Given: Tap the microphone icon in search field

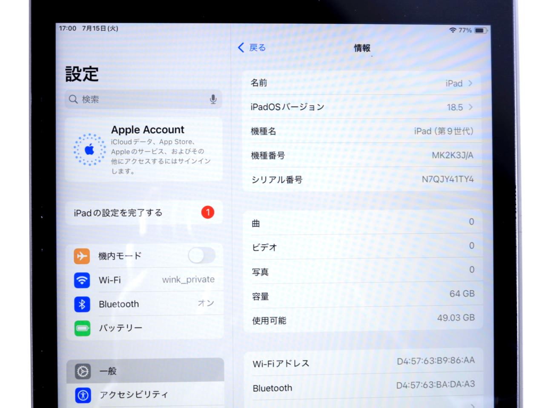Looking at the screenshot, I should pyautogui.click(x=213, y=99).
